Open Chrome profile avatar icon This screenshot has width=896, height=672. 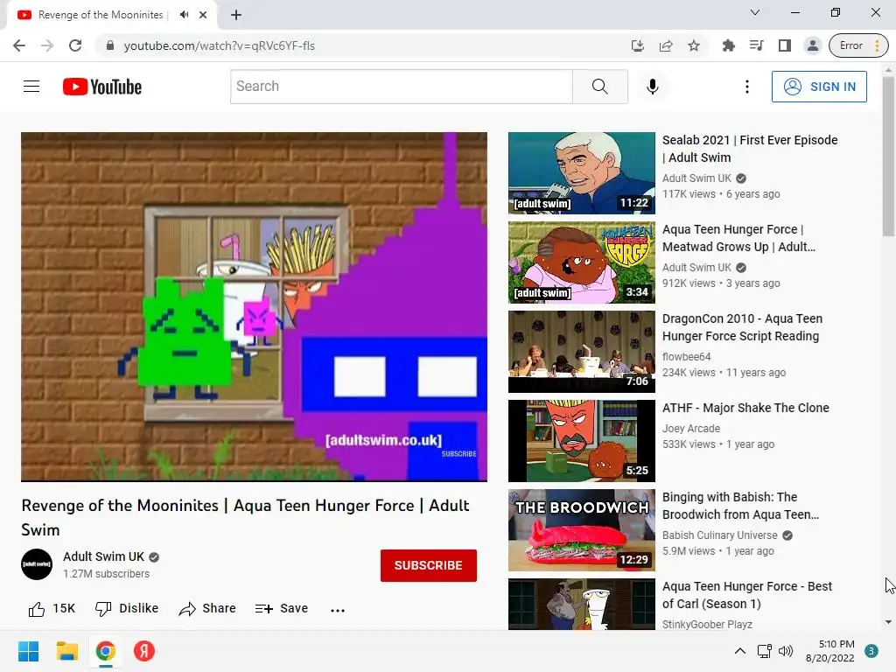pos(813,45)
